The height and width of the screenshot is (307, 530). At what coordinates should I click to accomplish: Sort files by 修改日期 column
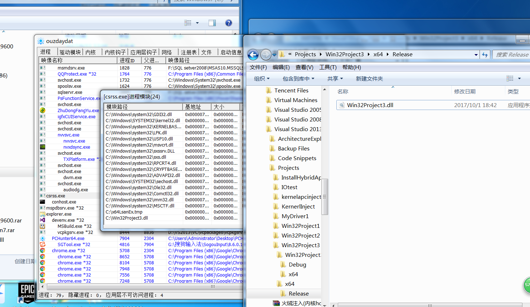478,92
